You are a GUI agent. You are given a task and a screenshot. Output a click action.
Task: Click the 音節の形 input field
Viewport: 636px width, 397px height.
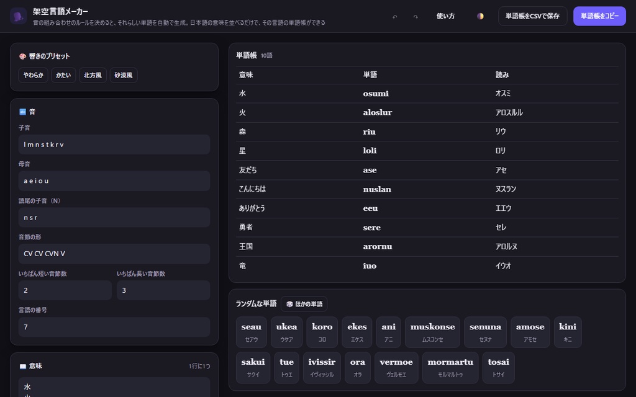click(x=114, y=254)
